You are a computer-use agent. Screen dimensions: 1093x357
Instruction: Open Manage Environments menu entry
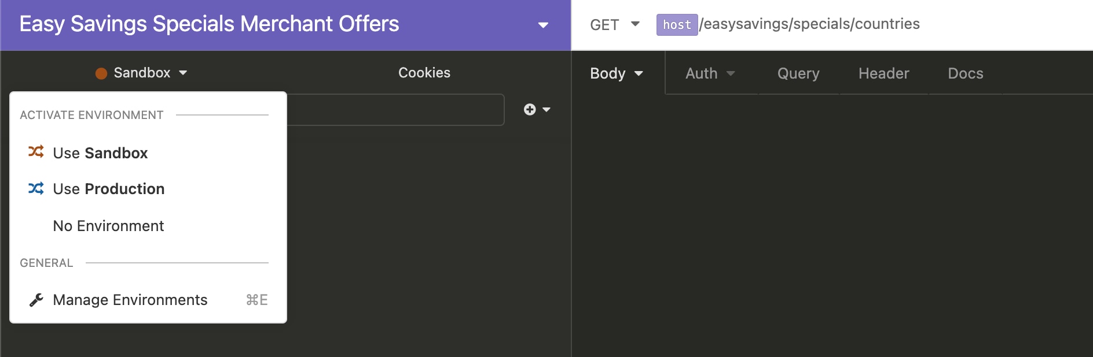[130, 300]
